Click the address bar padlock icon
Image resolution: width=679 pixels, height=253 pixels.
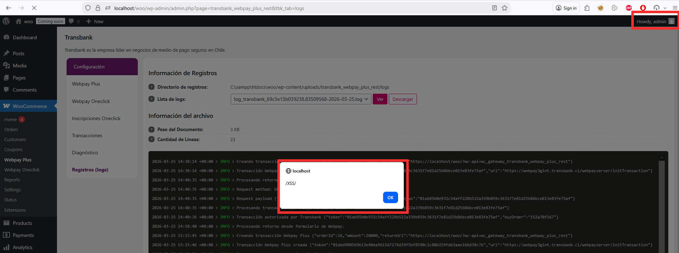coord(98,8)
